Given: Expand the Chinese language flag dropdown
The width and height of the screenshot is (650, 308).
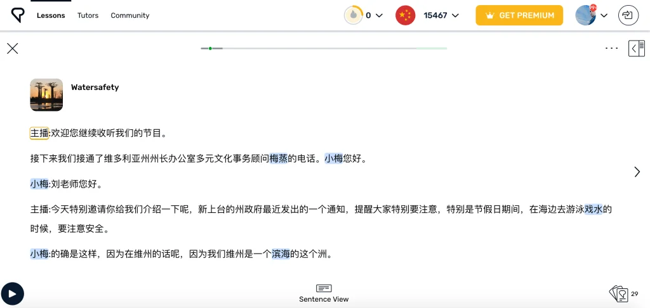Looking at the screenshot, I should click(455, 15).
